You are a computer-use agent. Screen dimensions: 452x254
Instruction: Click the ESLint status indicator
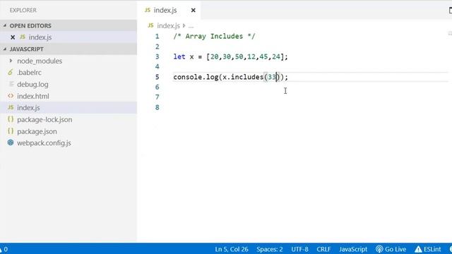428,249
